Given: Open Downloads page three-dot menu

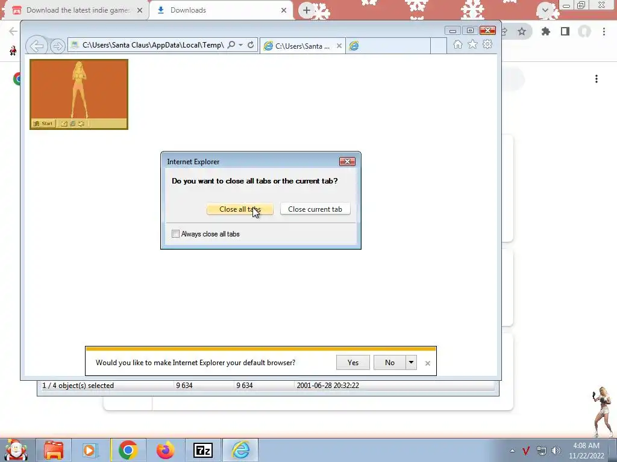Looking at the screenshot, I should point(597,79).
